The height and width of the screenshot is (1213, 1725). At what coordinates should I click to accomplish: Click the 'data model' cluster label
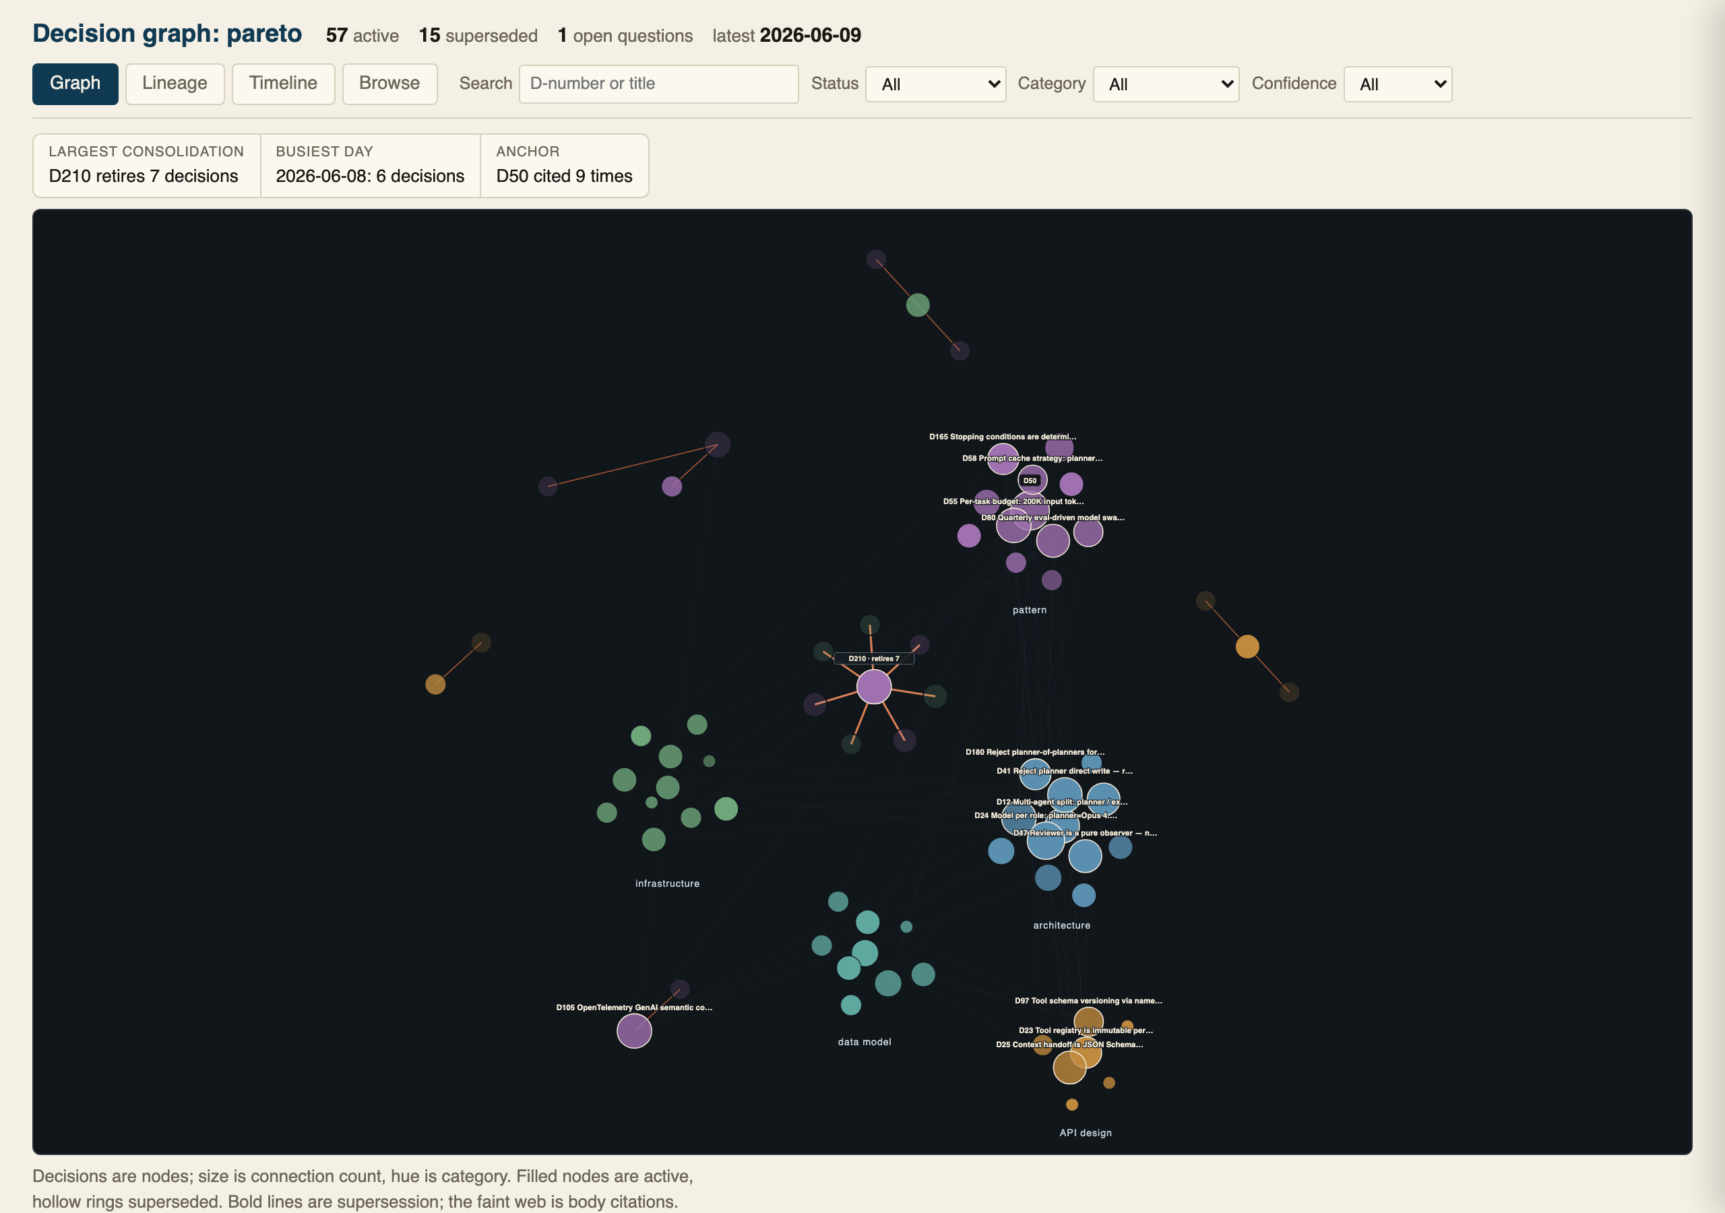(864, 1042)
